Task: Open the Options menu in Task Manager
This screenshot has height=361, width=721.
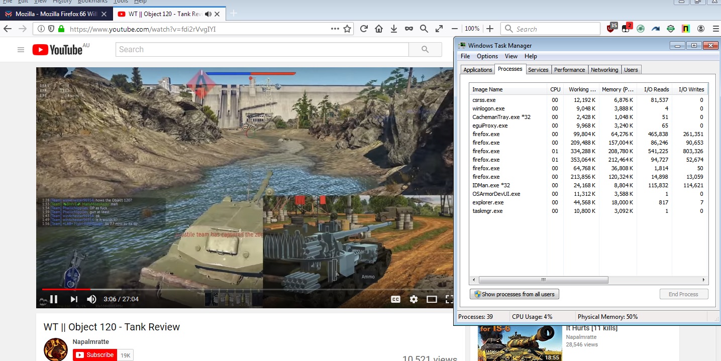Action: (487, 56)
